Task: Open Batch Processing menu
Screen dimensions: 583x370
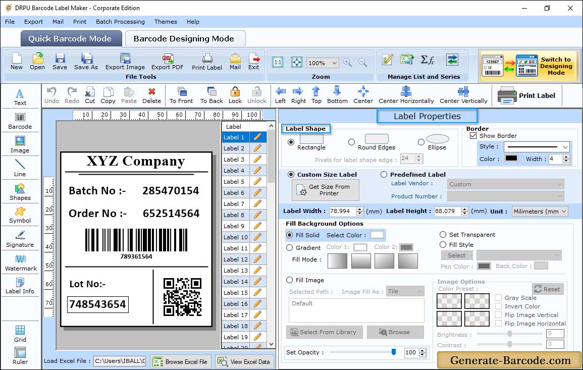Action: [120, 22]
